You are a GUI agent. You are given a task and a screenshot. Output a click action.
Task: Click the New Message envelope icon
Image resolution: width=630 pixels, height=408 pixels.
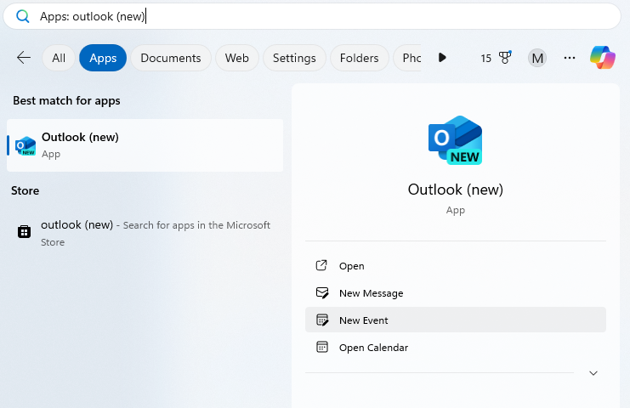point(322,292)
